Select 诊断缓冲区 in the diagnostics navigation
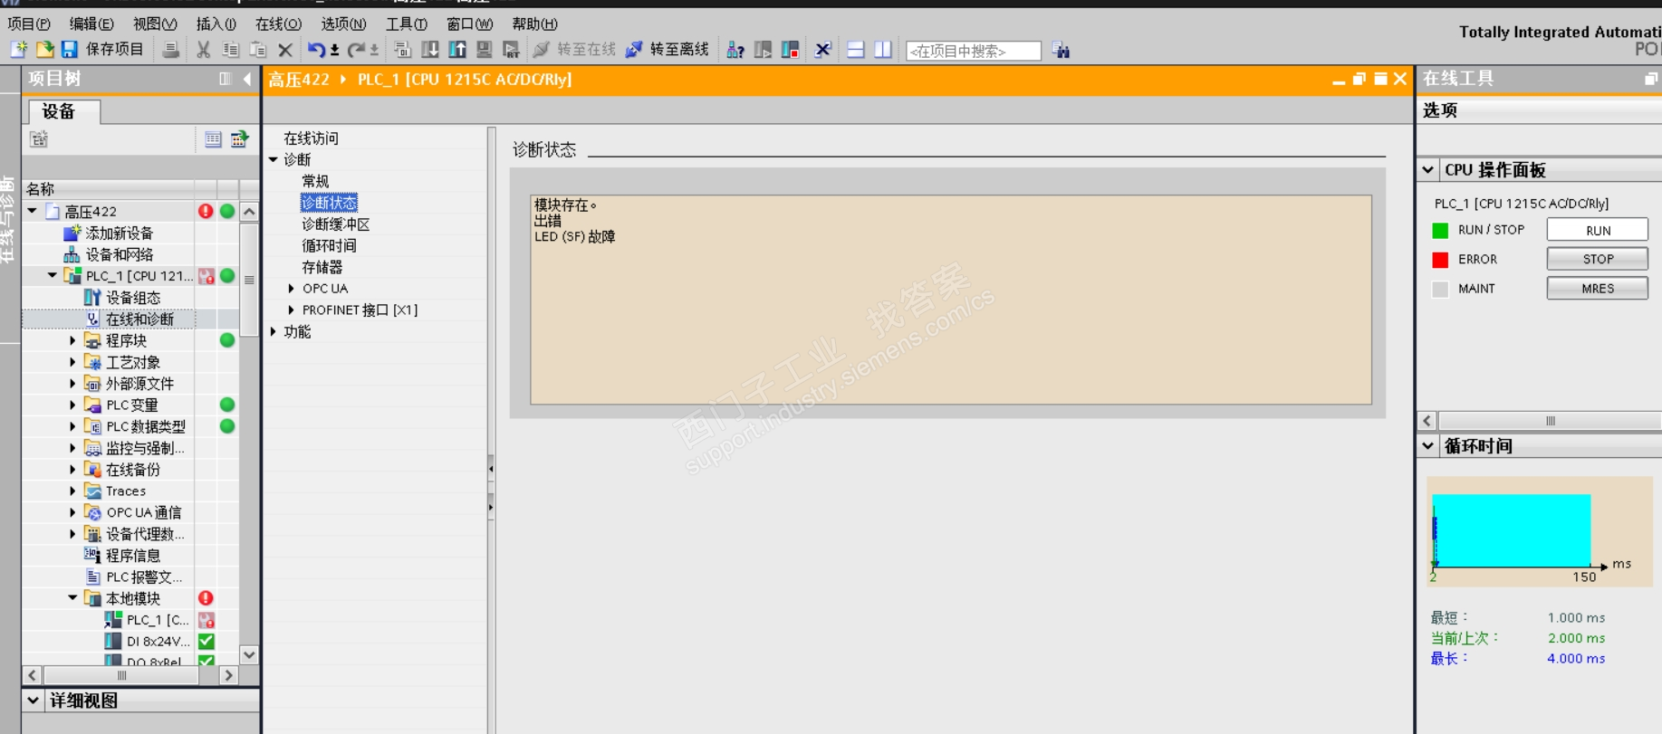The width and height of the screenshot is (1662, 734). click(335, 224)
